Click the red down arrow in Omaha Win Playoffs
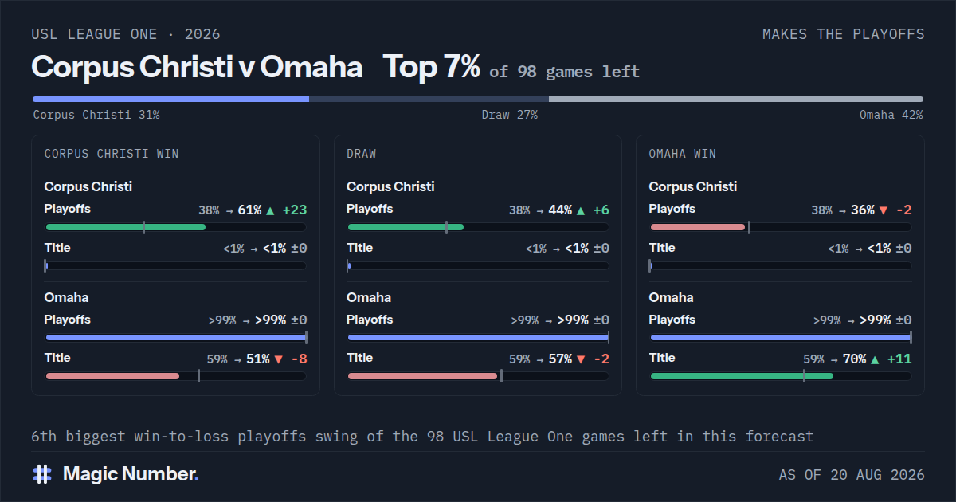This screenshot has height=502, width=956. 883,210
